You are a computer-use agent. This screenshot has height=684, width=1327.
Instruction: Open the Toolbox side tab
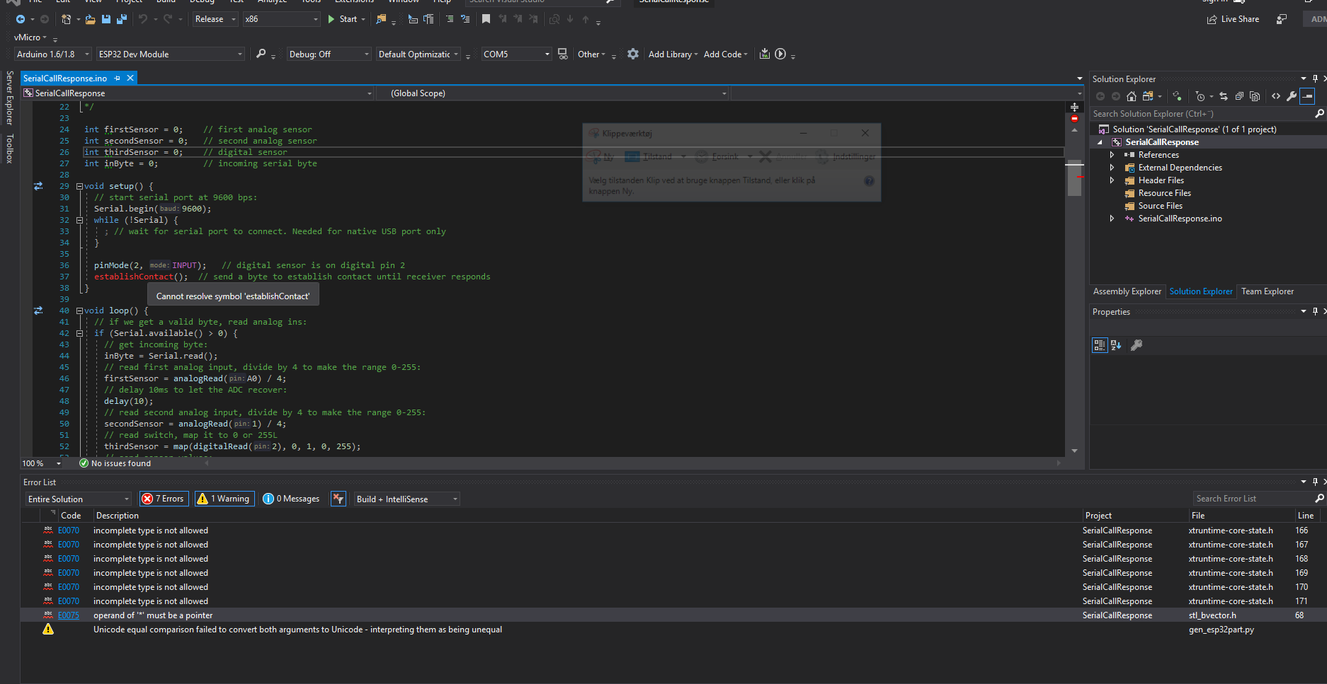coord(9,148)
